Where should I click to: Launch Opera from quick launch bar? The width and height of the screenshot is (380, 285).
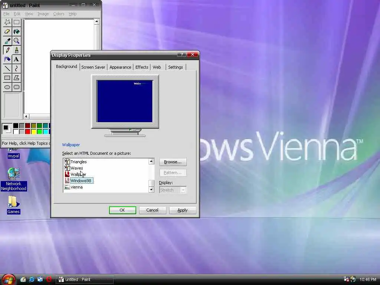pos(49,279)
